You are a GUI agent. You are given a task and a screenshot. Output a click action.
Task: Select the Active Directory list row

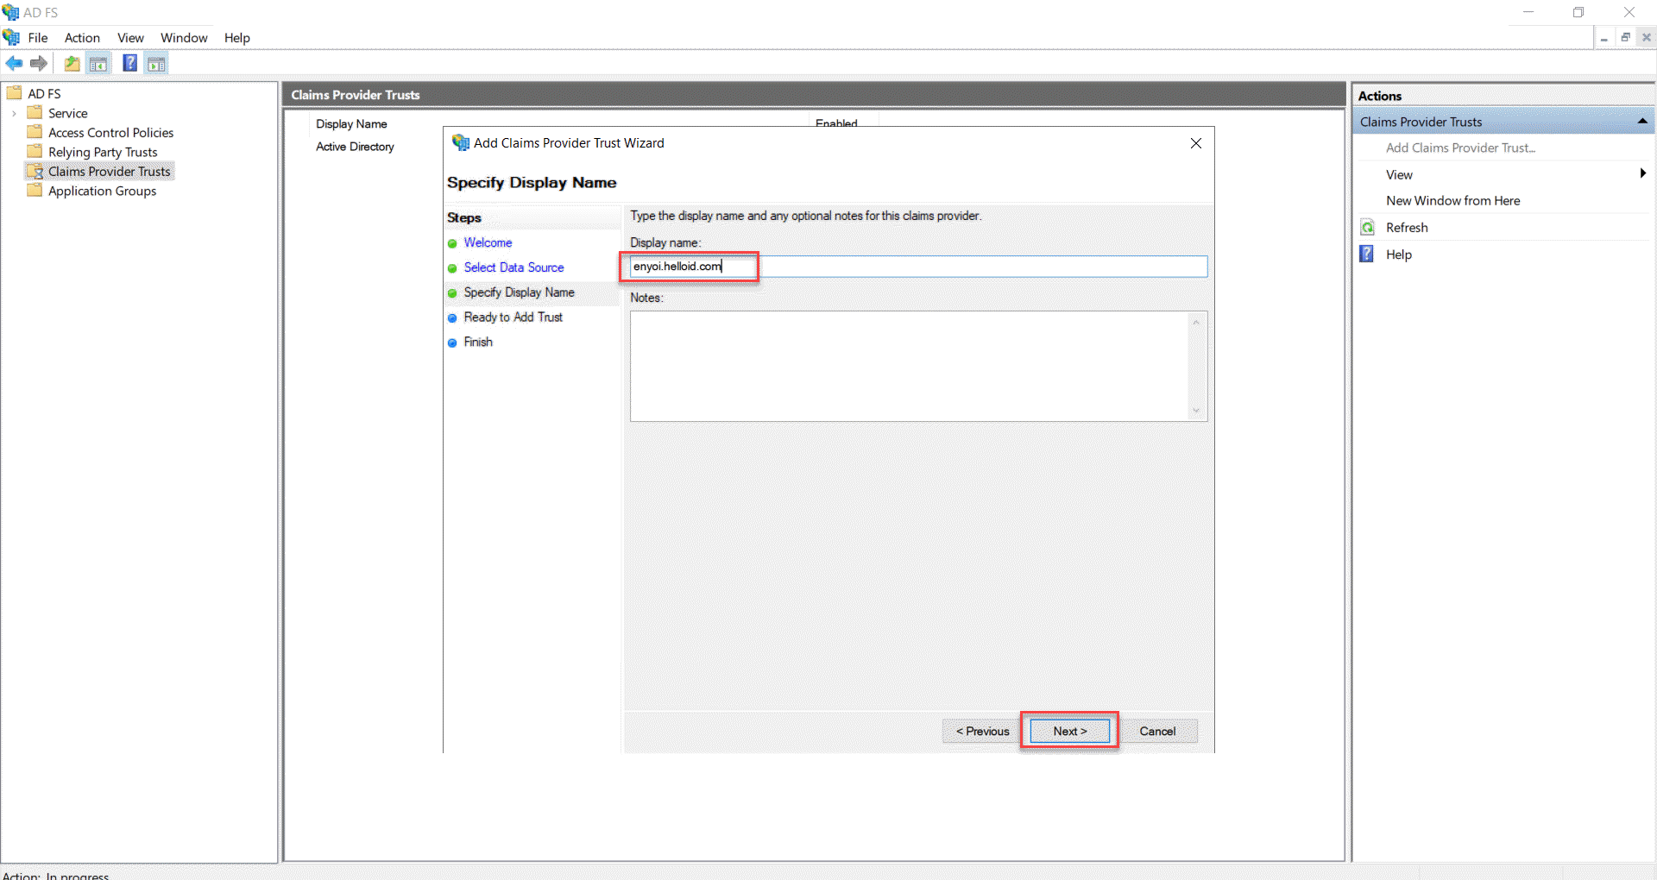click(355, 147)
